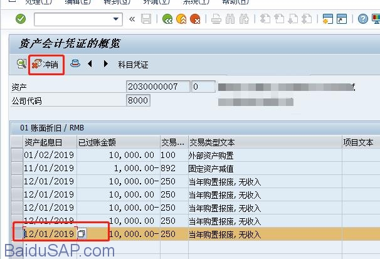Screen dimensions: 380x259
Task: Click the display document icon left of 冲销
Action: pyautogui.click(x=21, y=64)
